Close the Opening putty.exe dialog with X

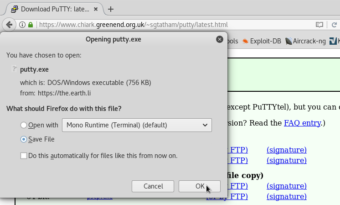click(219, 39)
